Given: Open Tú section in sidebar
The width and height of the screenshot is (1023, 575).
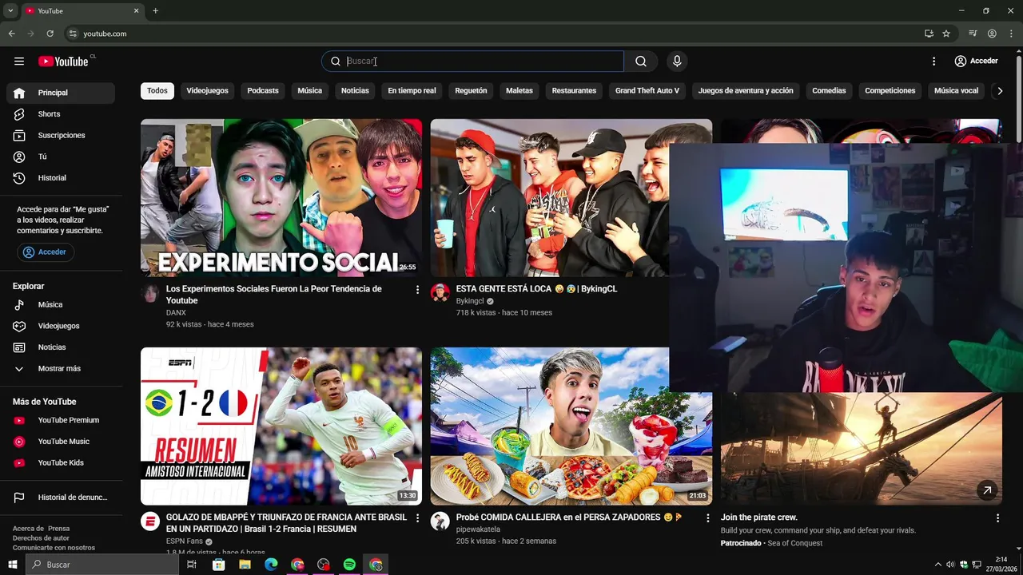Looking at the screenshot, I should 61,157.
